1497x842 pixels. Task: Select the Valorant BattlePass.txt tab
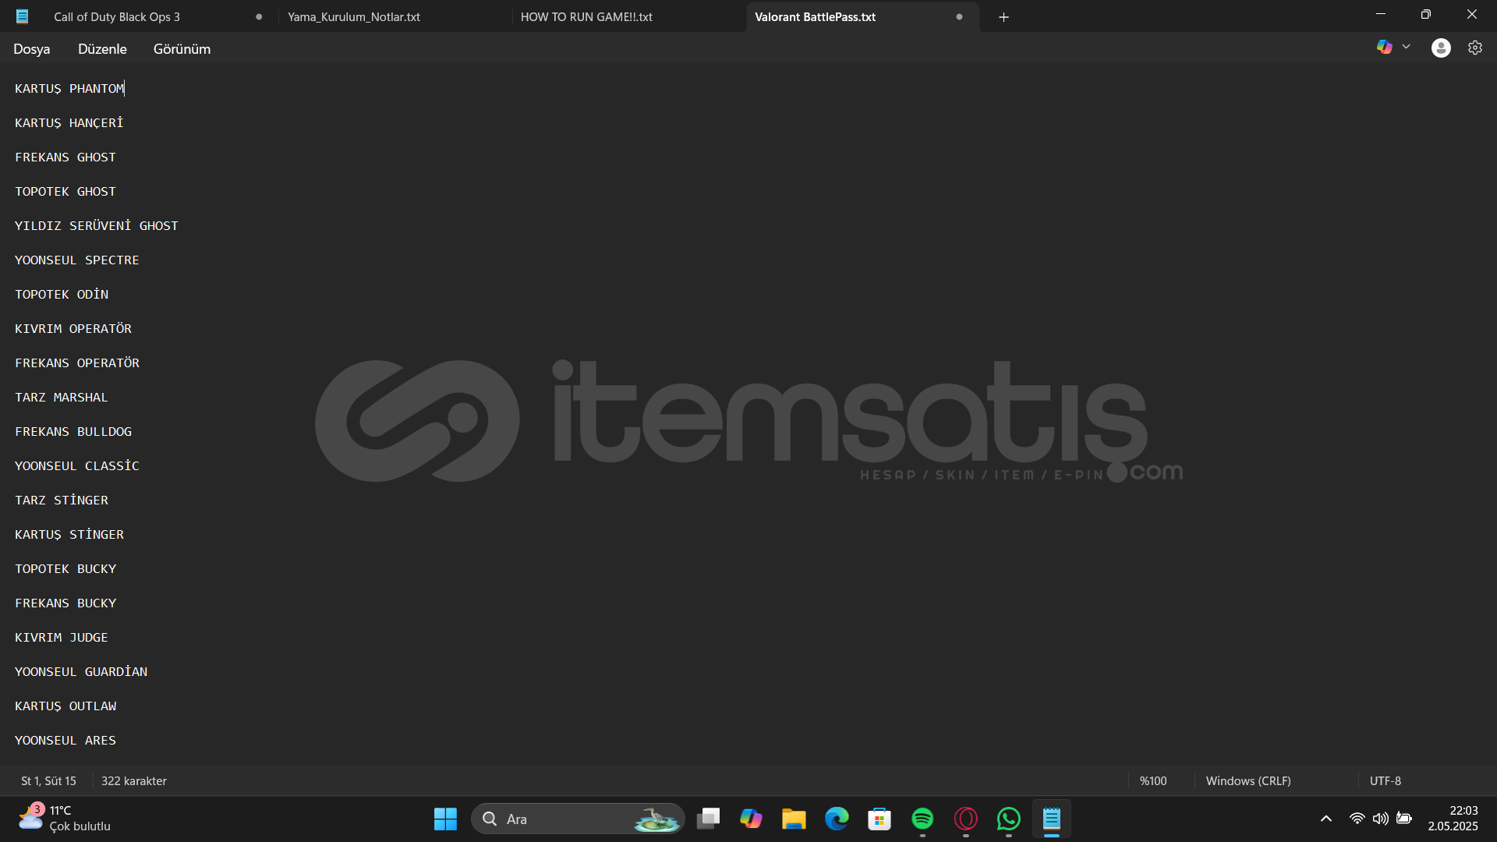tap(816, 17)
